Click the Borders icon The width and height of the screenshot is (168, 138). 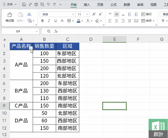click(x=69, y=21)
